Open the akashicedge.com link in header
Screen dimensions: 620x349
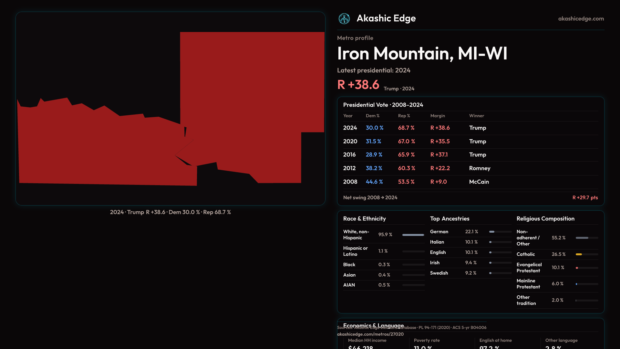click(x=581, y=19)
